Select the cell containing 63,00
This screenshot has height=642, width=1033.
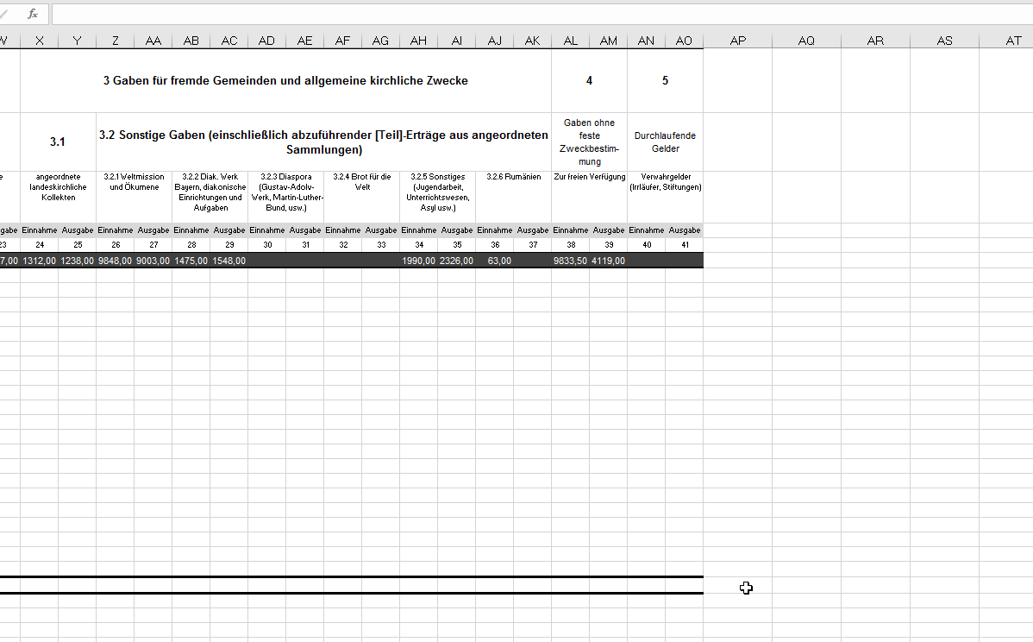494,261
